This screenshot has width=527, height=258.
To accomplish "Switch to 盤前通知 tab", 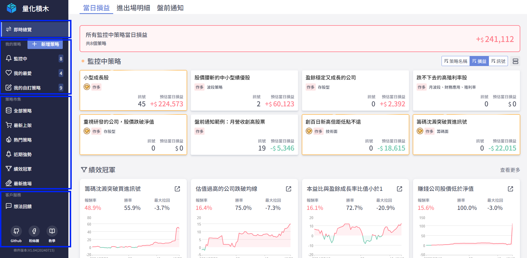I will pos(170,8).
